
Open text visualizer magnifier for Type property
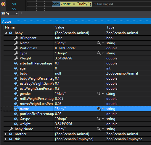click(x=99, y=53)
